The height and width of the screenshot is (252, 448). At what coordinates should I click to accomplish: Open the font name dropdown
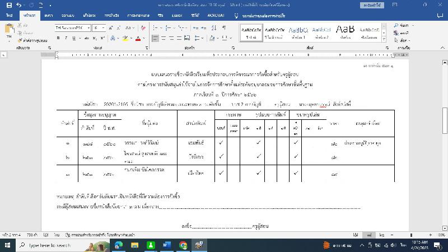pos(88,27)
